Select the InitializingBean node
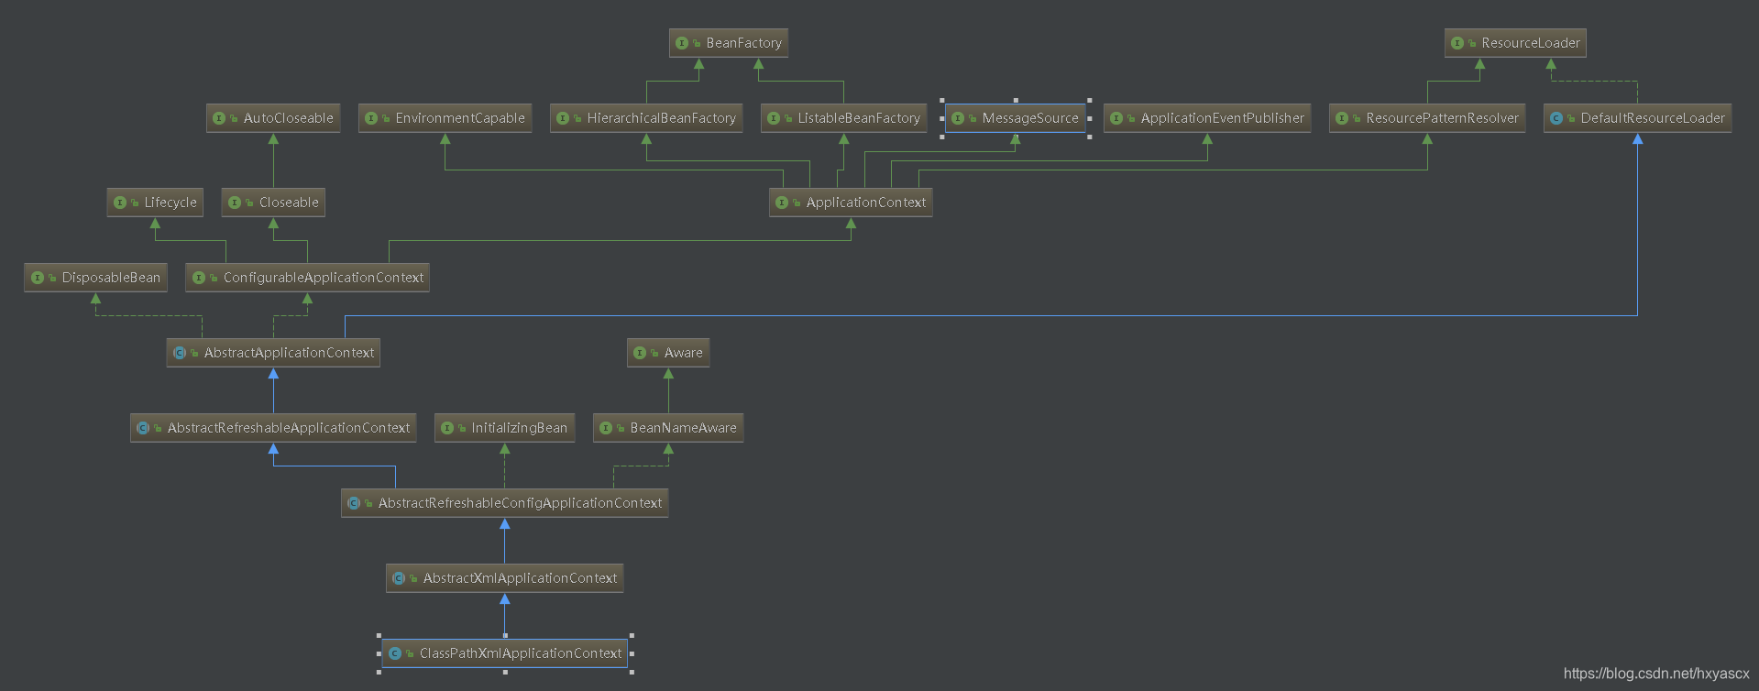 pos(504,428)
